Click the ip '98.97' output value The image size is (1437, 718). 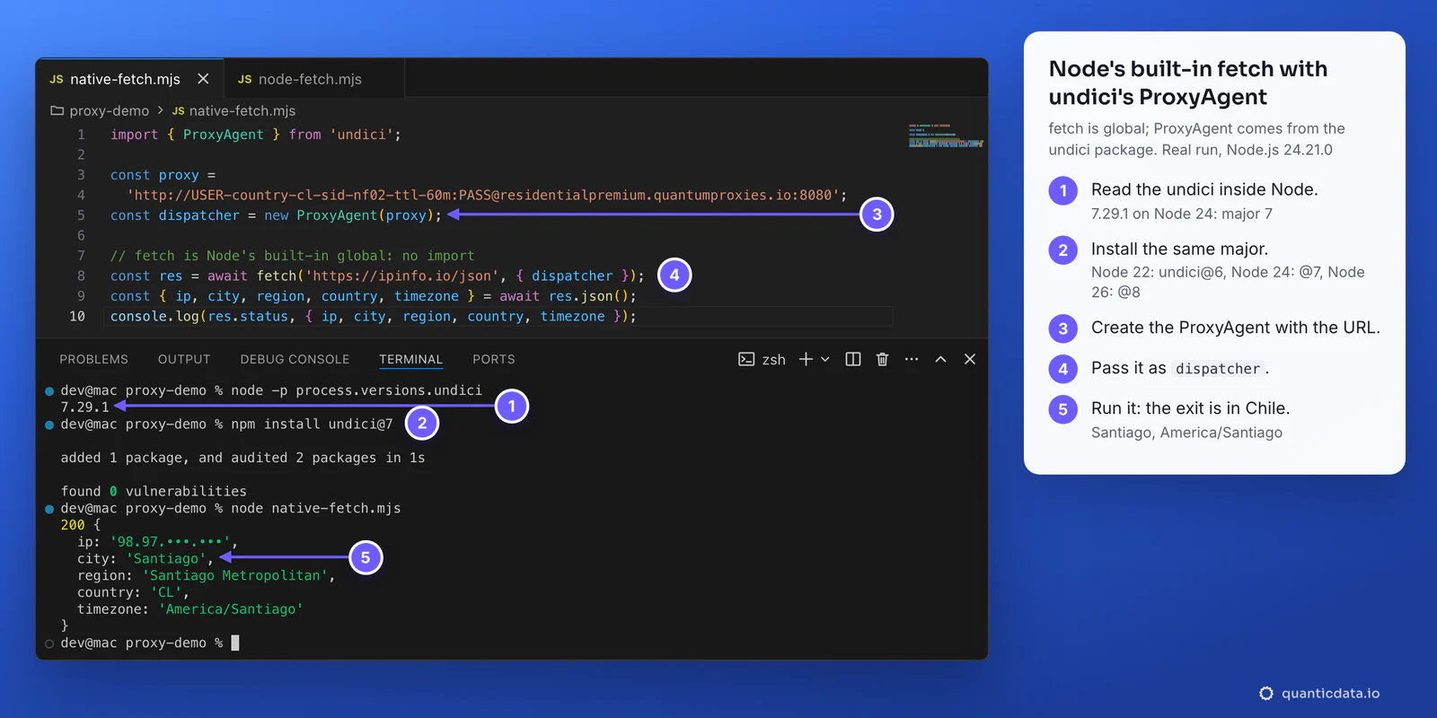pyautogui.click(x=171, y=542)
